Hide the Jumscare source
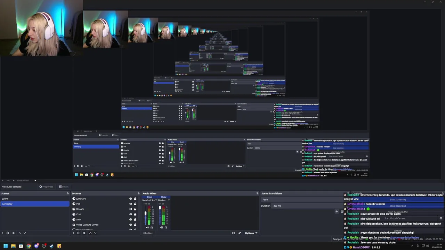 131,199
